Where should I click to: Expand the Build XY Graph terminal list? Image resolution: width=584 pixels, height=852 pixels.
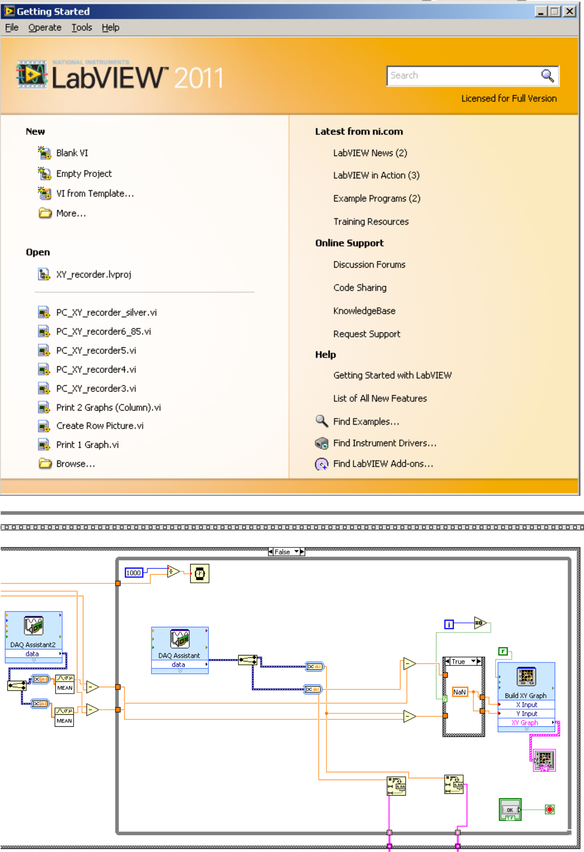click(526, 729)
